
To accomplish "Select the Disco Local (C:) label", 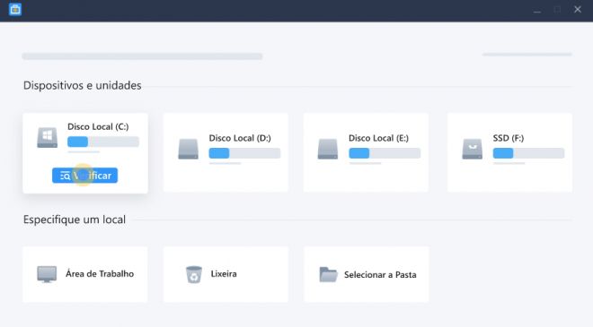I will pos(98,126).
